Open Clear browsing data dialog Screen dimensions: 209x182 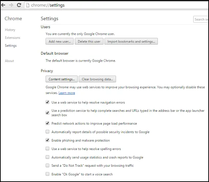point(97,79)
